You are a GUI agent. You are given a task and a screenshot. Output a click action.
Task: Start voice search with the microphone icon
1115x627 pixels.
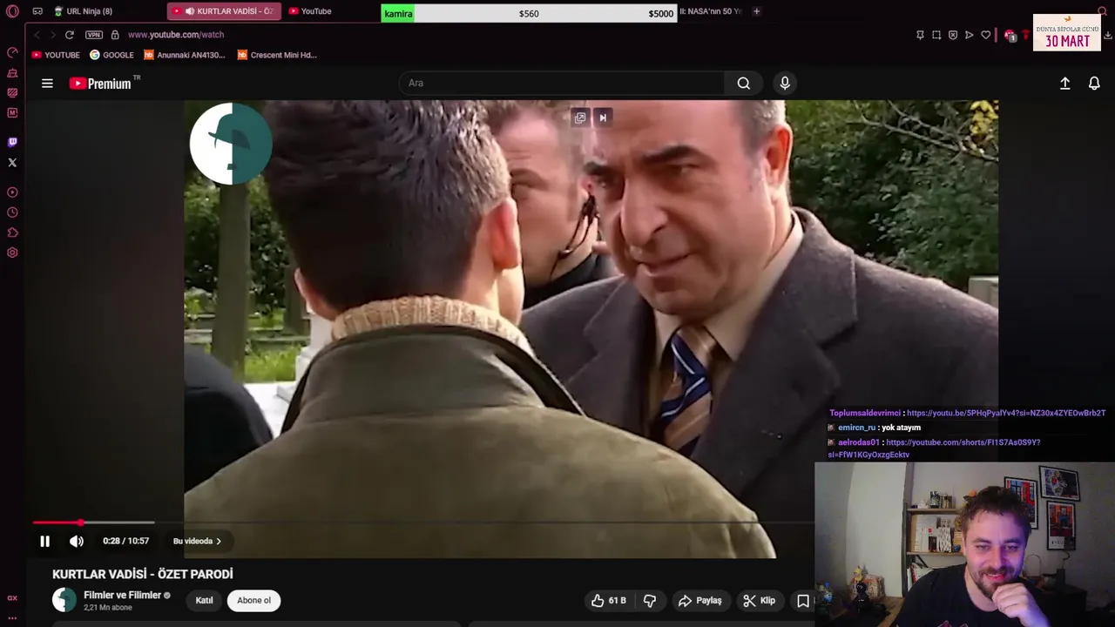[x=785, y=83]
